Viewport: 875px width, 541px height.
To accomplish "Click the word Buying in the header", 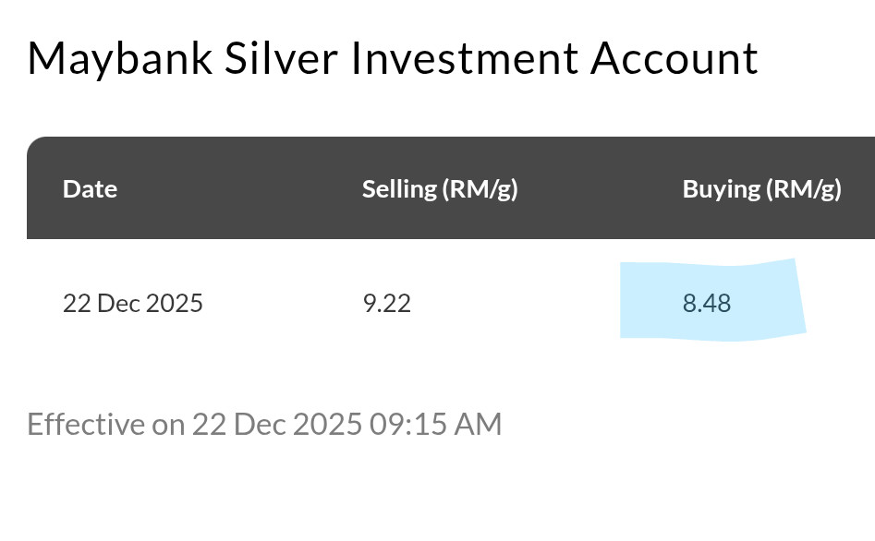I will pyautogui.click(x=721, y=189).
